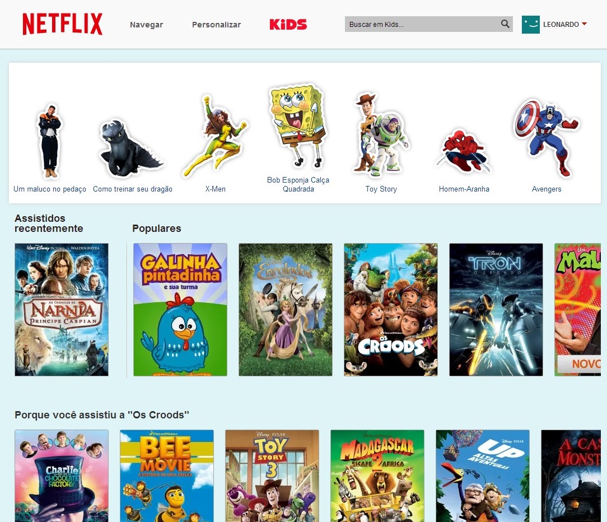Click the Um maluco no pedaço link

50,189
